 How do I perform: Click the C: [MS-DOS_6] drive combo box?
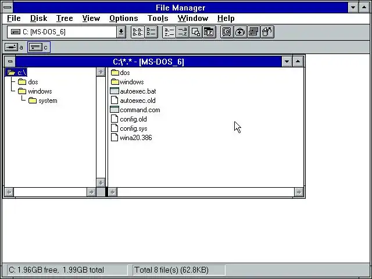point(62,32)
